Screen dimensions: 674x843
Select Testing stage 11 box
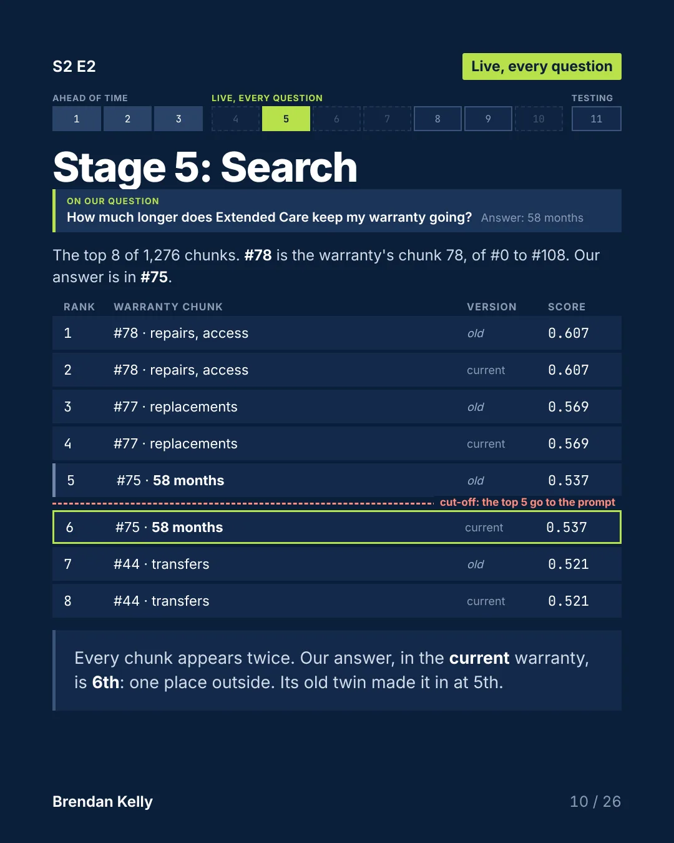point(597,119)
